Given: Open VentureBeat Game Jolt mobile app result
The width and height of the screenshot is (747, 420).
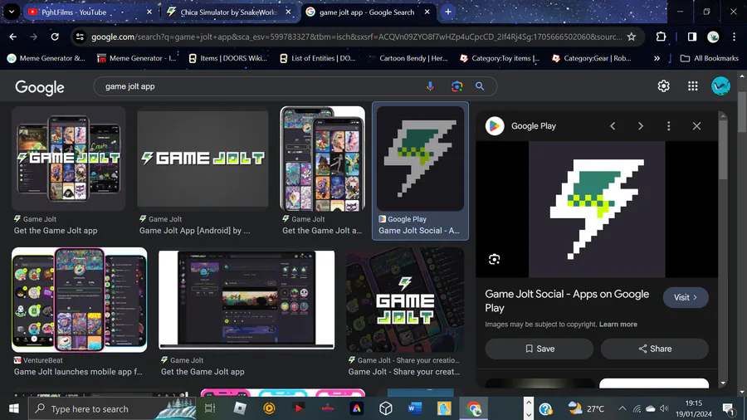Looking at the screenshot, I should pos(79,300).
